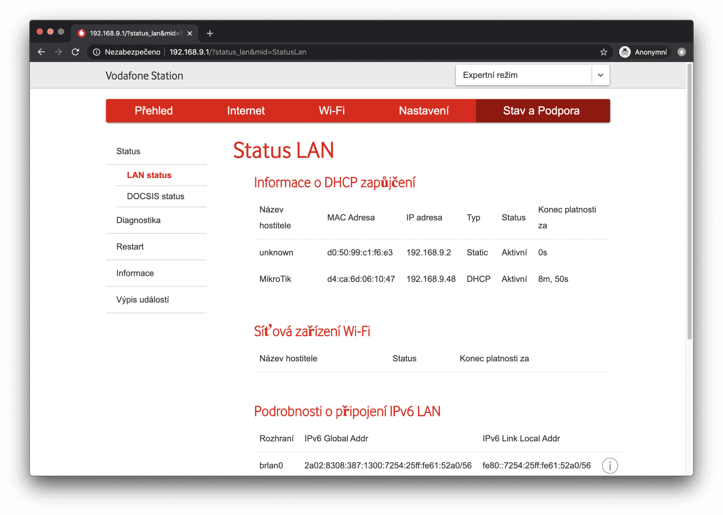Switch to the Internet tab
The width and height of the screenshot is (723, 515).
tap(246, 111)
